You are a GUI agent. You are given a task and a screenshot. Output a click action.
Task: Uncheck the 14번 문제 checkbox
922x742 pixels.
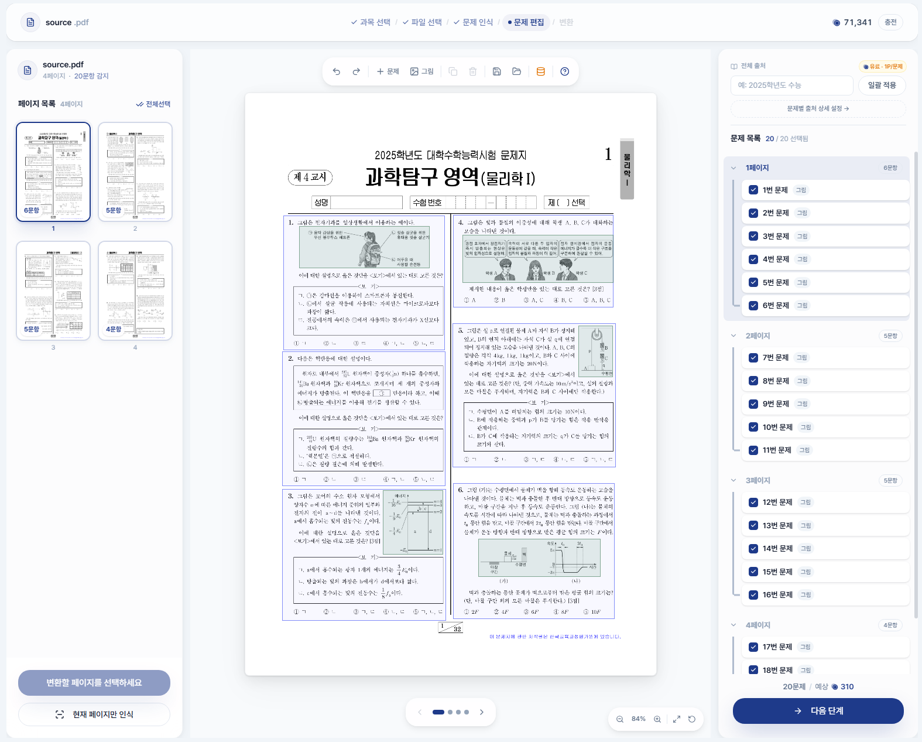click(753, 548)
